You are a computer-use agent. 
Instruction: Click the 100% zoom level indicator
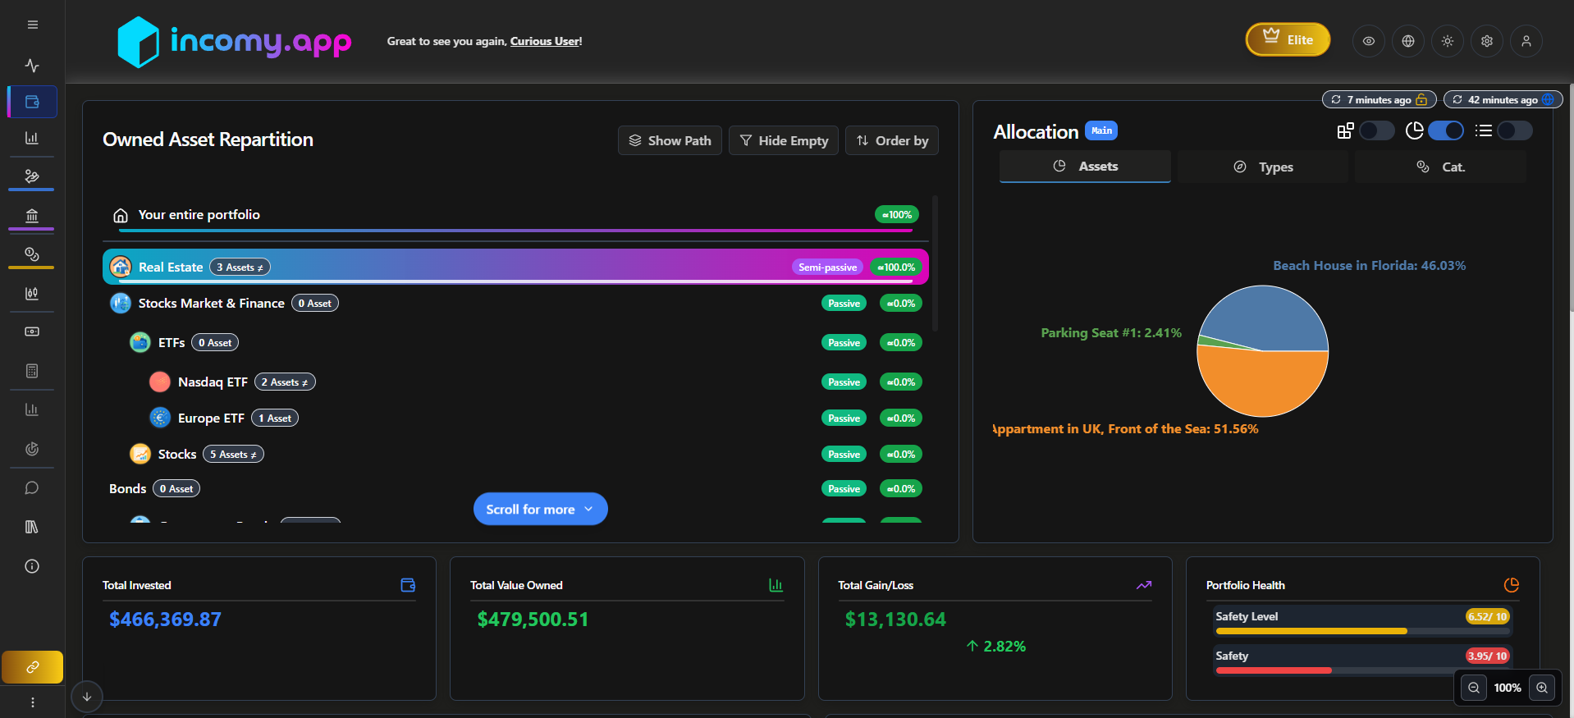pyautogui.click(x=1508, y=688)
